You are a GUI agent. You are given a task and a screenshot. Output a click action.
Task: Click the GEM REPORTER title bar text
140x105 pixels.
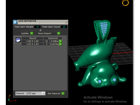click(27, 21)
